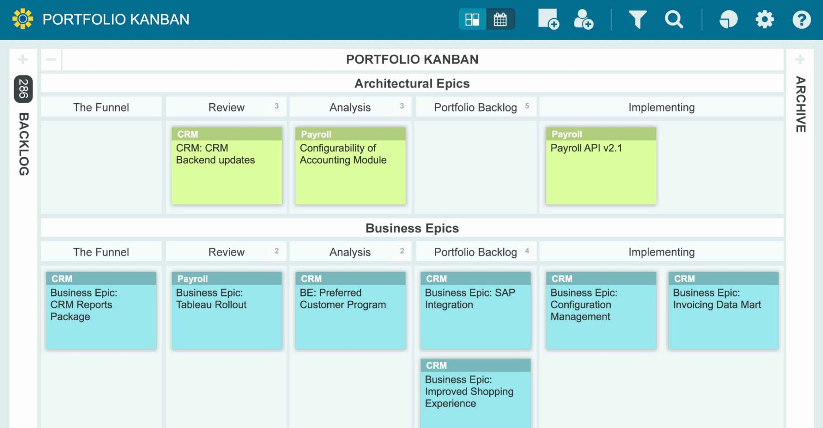
Task: Open the help icon
Action: (x=801, y=19)
